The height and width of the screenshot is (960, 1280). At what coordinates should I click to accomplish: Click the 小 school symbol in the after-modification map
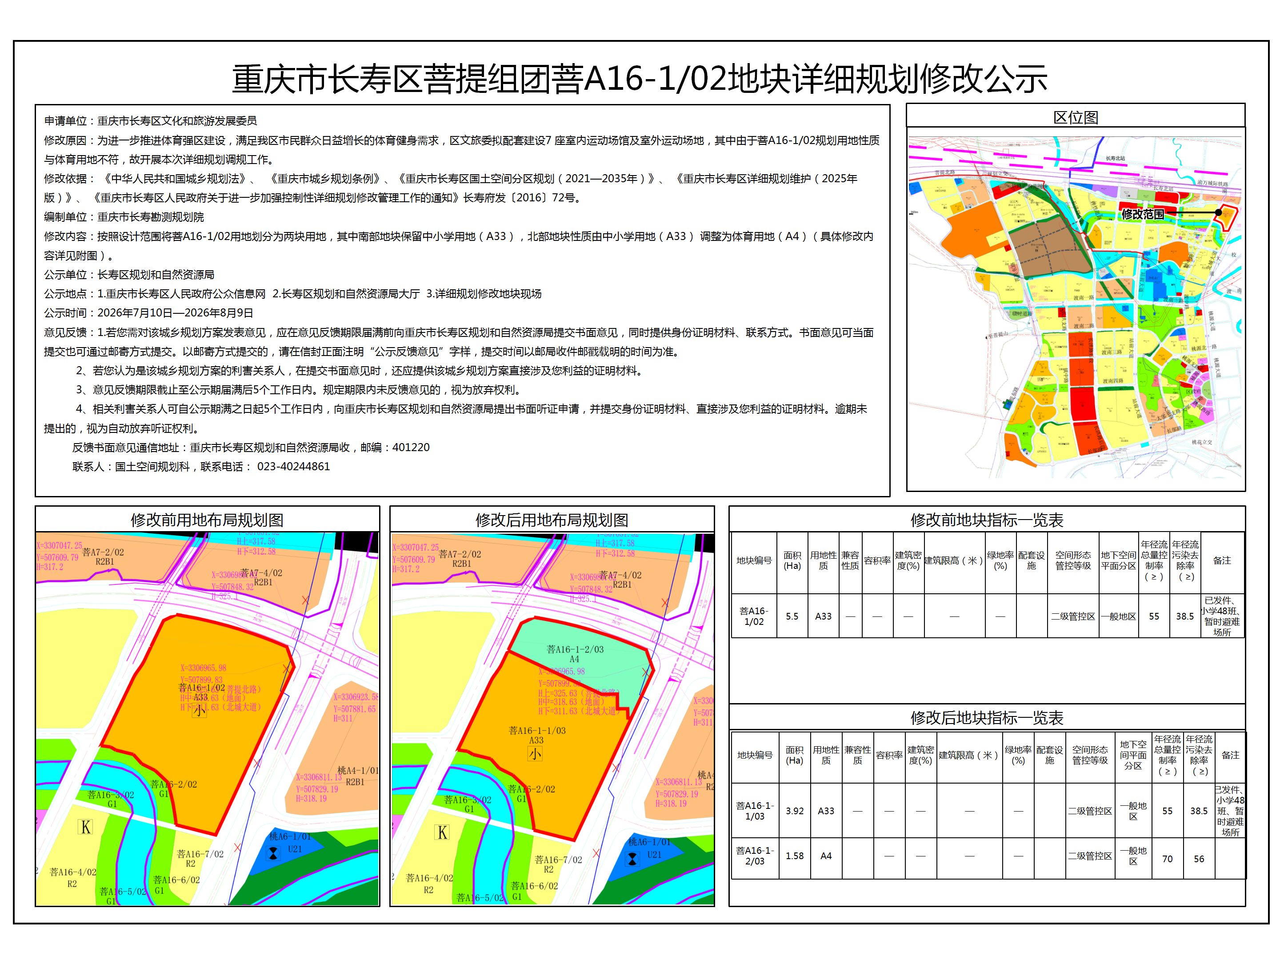click(x=535, y=753)
